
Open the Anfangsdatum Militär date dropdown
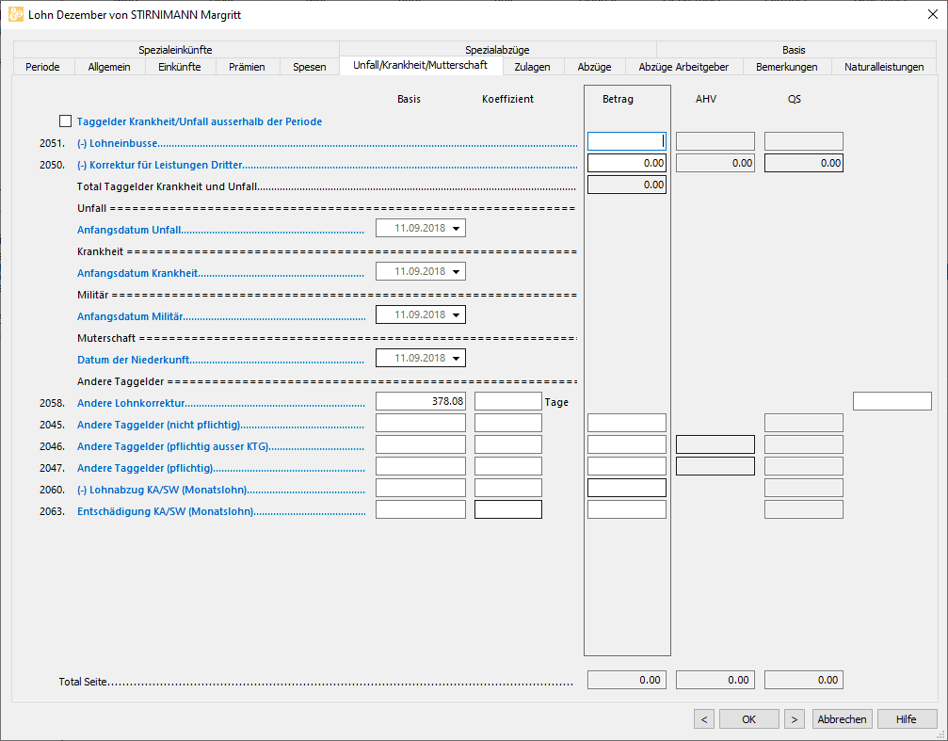pyautogui.click(x=456, y=315)
